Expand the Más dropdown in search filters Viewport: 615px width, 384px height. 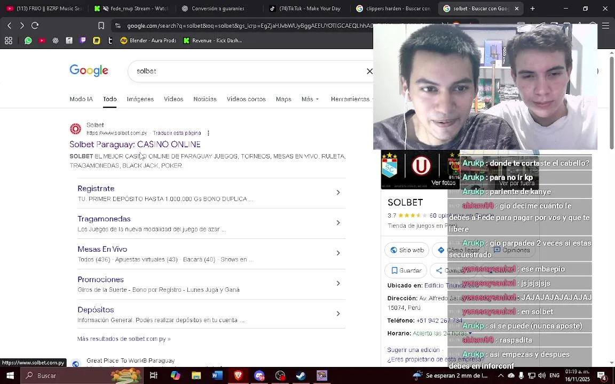pyautogui.click(x=310, y=99)
